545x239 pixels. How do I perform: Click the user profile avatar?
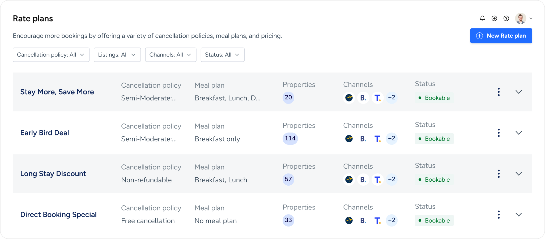click(x=521, y=18)
